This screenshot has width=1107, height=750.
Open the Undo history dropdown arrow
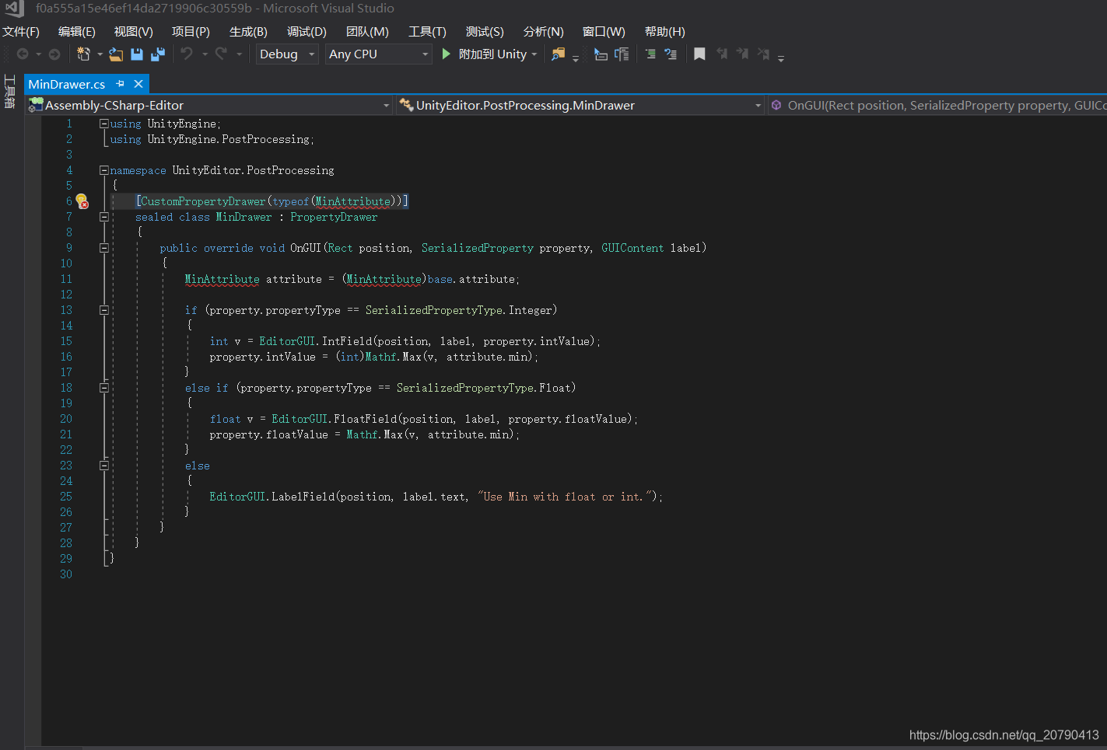pyautogui.click(x=205, y=54)
